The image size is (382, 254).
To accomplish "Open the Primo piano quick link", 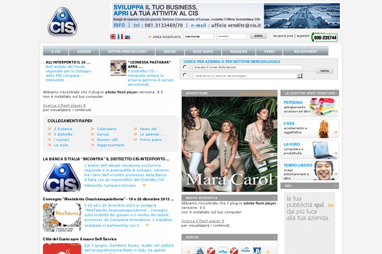I will coord(150,140).
